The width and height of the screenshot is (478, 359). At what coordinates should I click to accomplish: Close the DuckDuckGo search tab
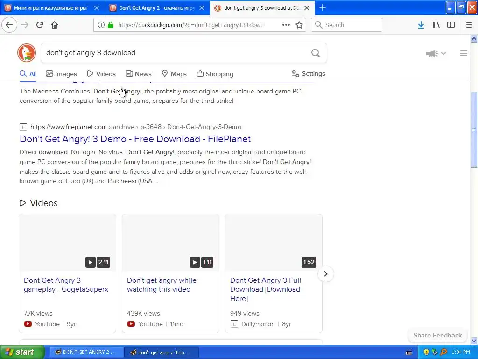(307, 8)
